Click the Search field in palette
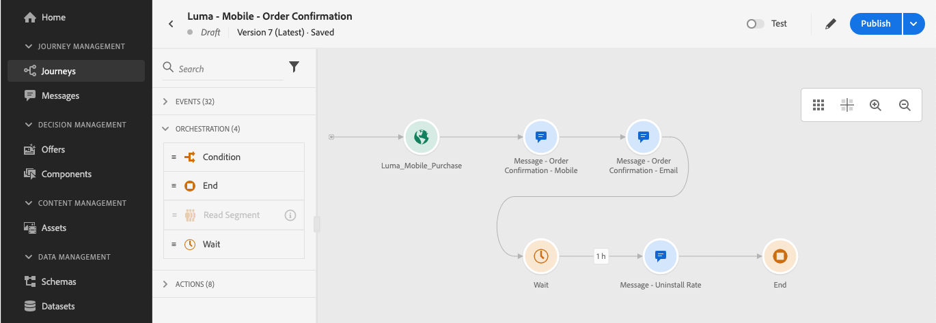936x323 pixels. click(x=223, y=69)
